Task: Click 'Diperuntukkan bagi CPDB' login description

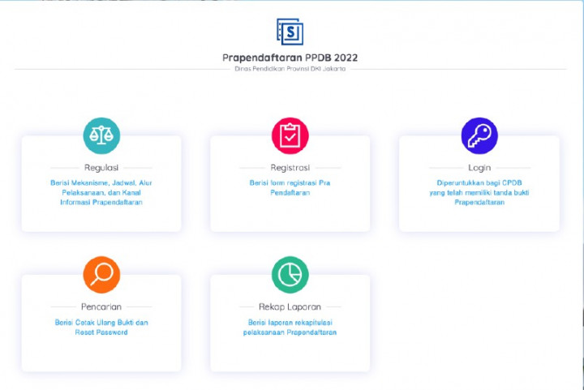Action: [x=479, y=183]
